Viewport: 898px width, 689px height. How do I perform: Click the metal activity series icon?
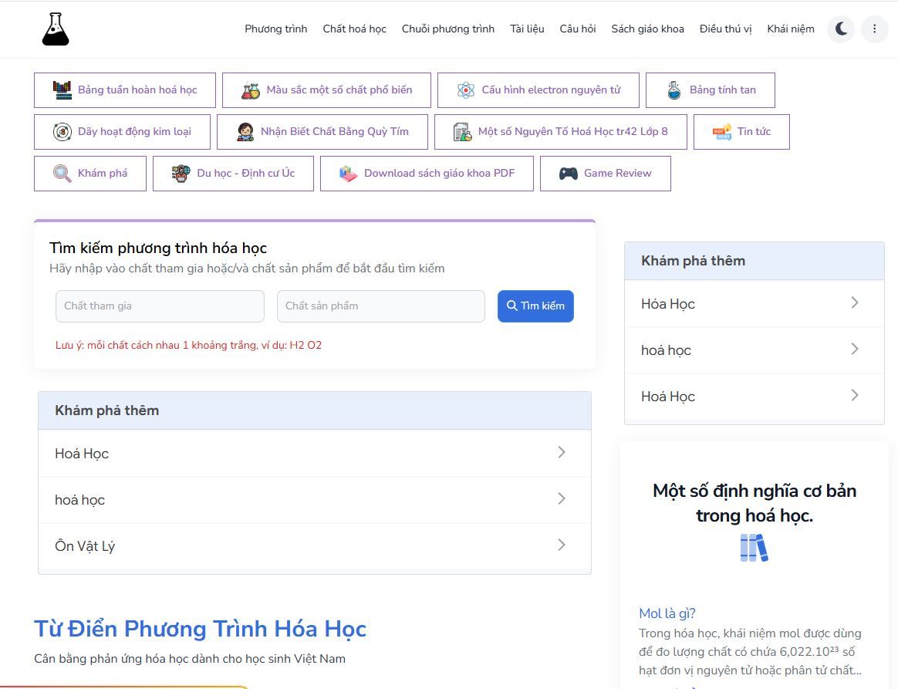tap(62, 132)
